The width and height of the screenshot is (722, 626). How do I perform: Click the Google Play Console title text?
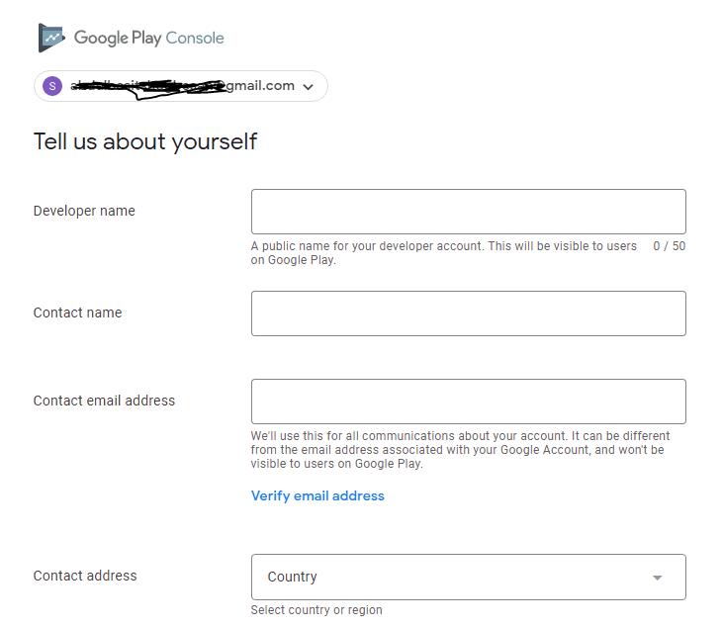click(149, 39)
